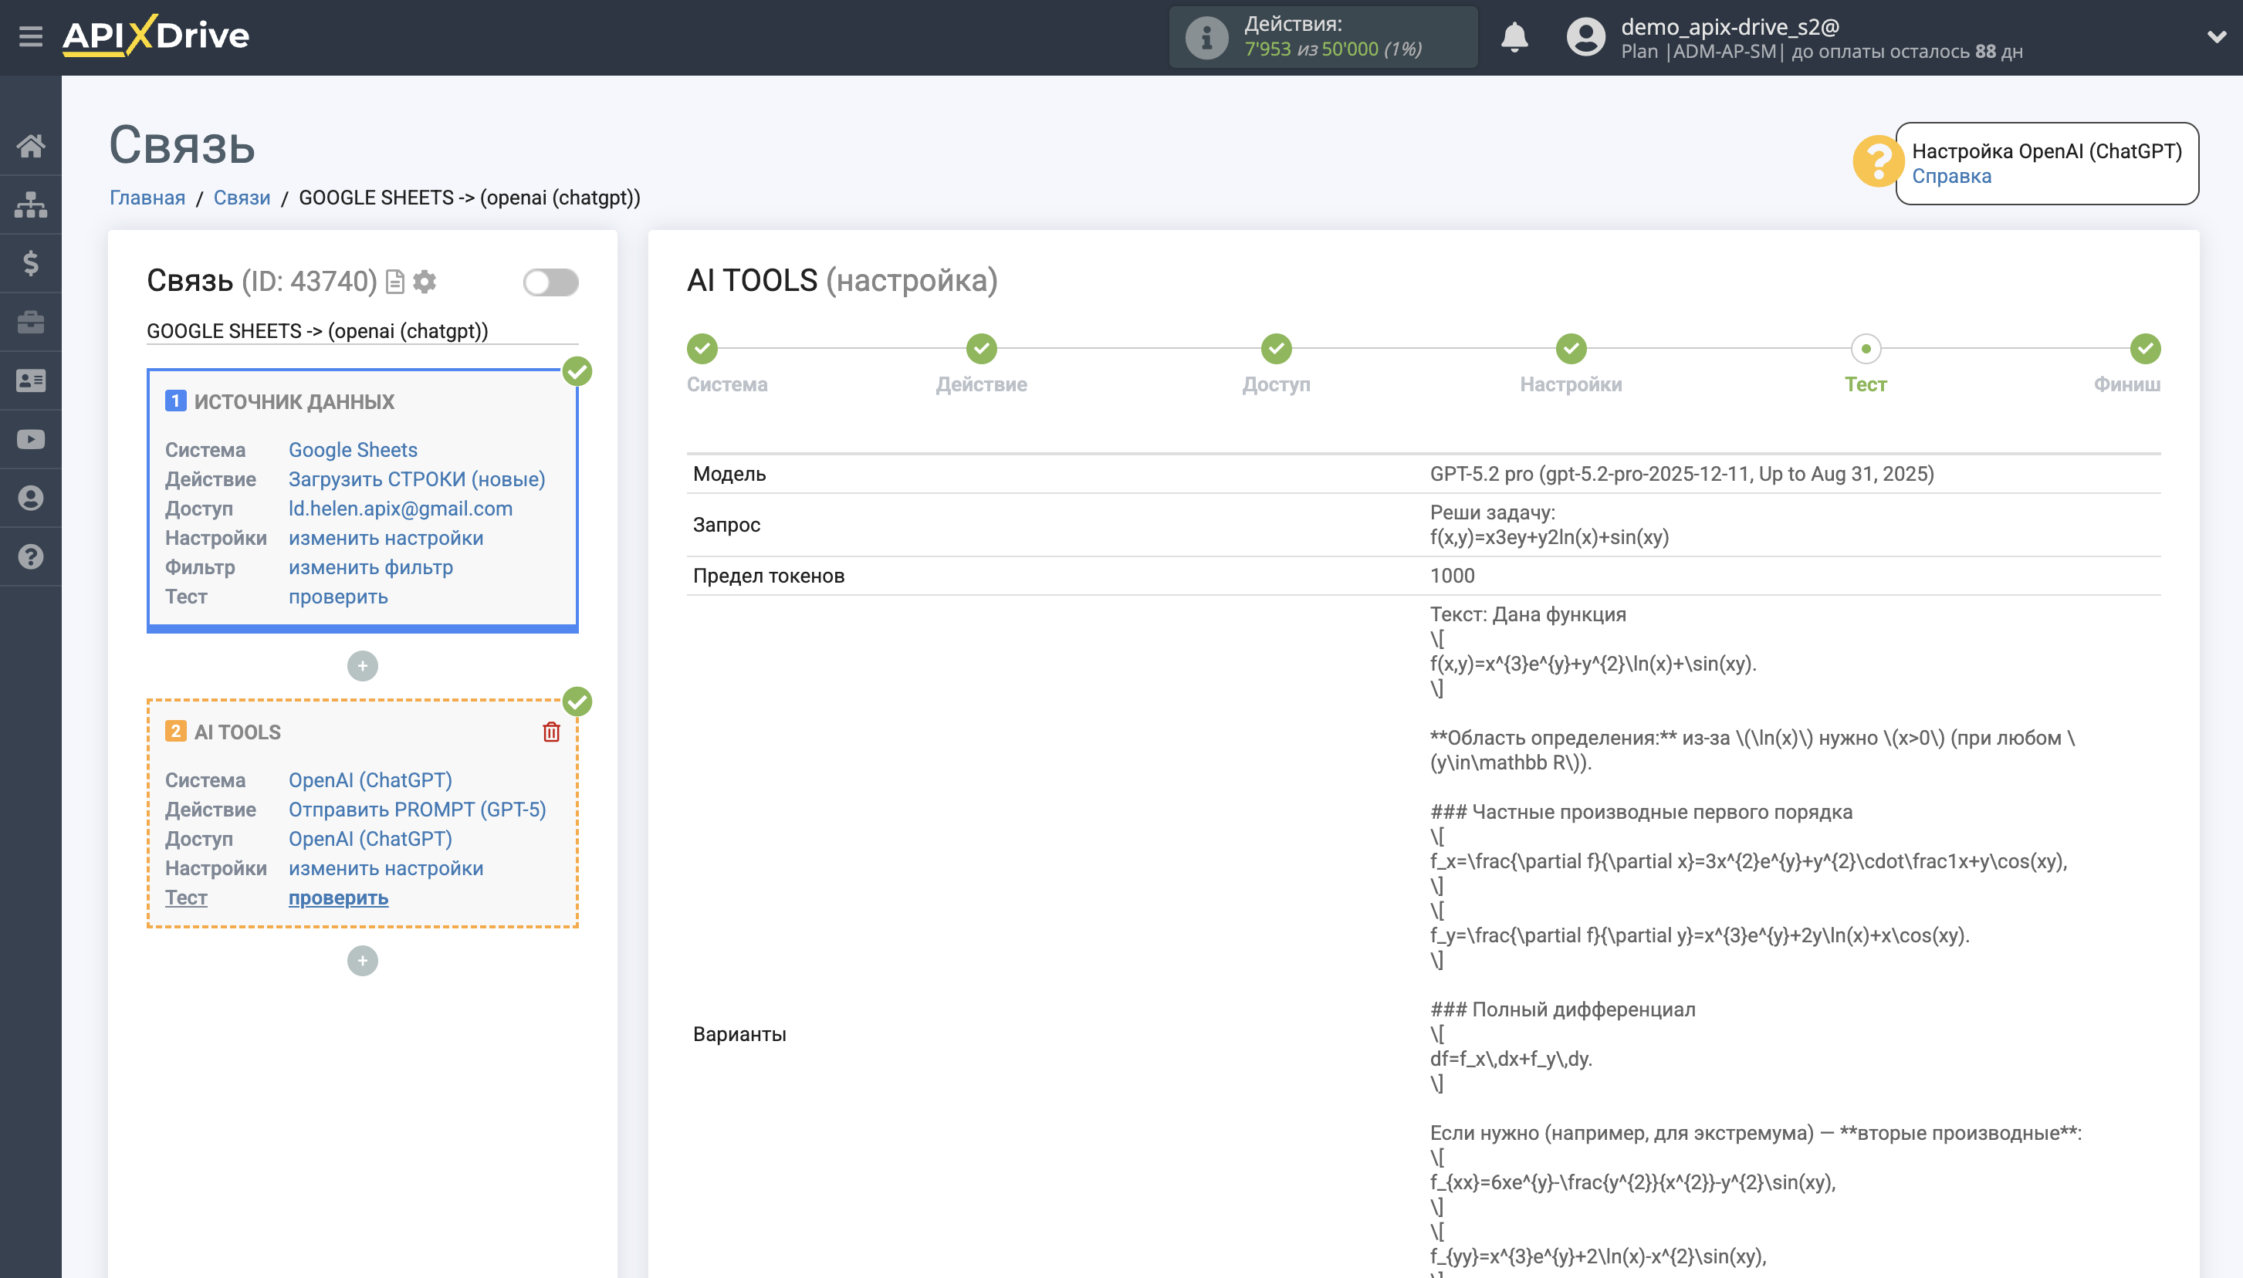Click green status check on AI TOOLS block
The width and height of the screenshot is (2243, 1278).
point(577,702)
